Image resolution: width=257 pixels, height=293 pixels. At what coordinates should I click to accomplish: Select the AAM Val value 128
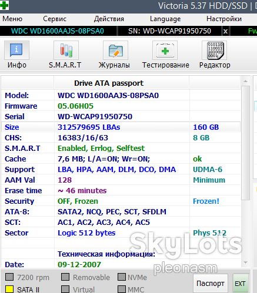[x=65, y=180]
